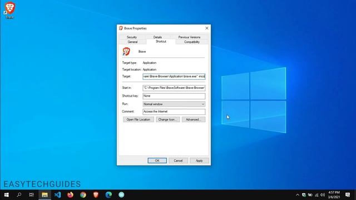
Task: Open the round teal app on the taskbar
Action: coord(121,195)
